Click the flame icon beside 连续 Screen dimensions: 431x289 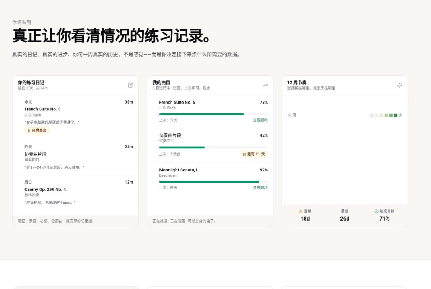click(301, 212)
